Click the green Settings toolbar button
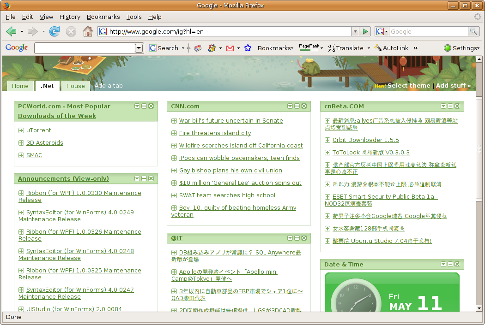The width and height of the screenshot is (485, 325). pos(461,48)
